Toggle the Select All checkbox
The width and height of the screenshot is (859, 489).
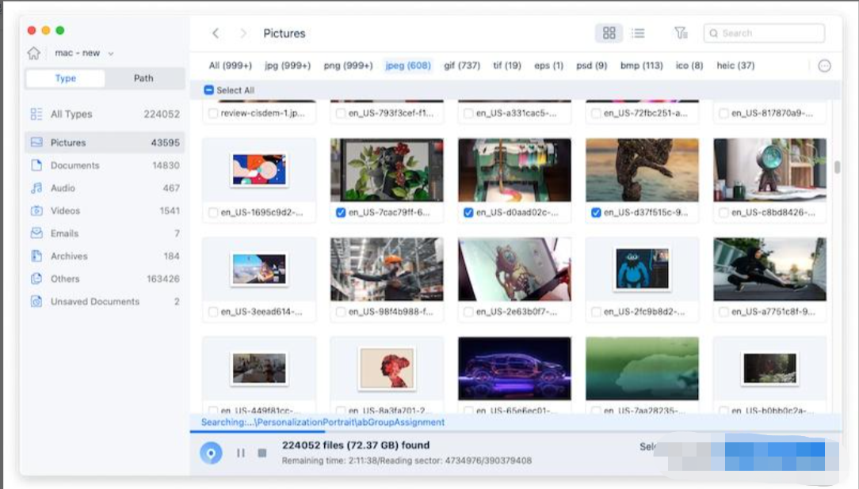point(209,90)
